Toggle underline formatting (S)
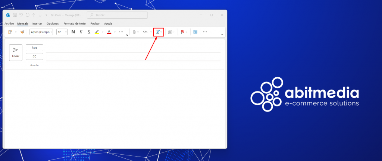Screen dimensions: 382x161 [89, 32]
